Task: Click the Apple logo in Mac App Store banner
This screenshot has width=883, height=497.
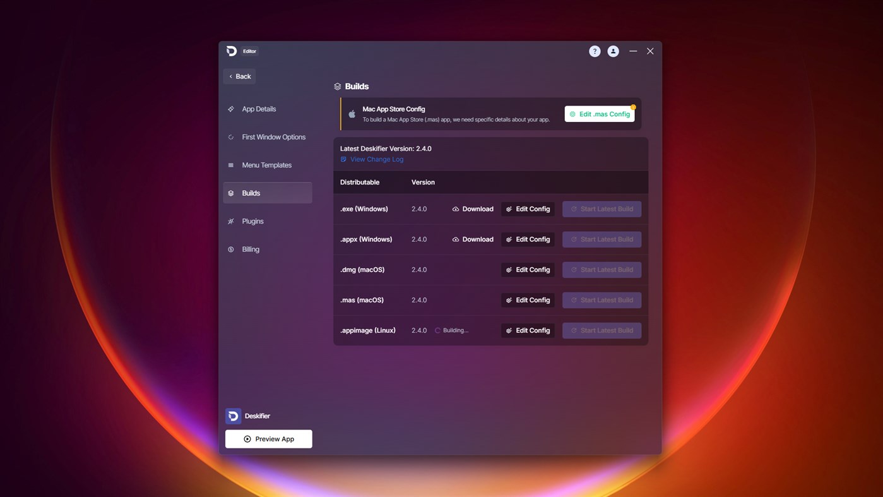Action: [x=352, y=114]
